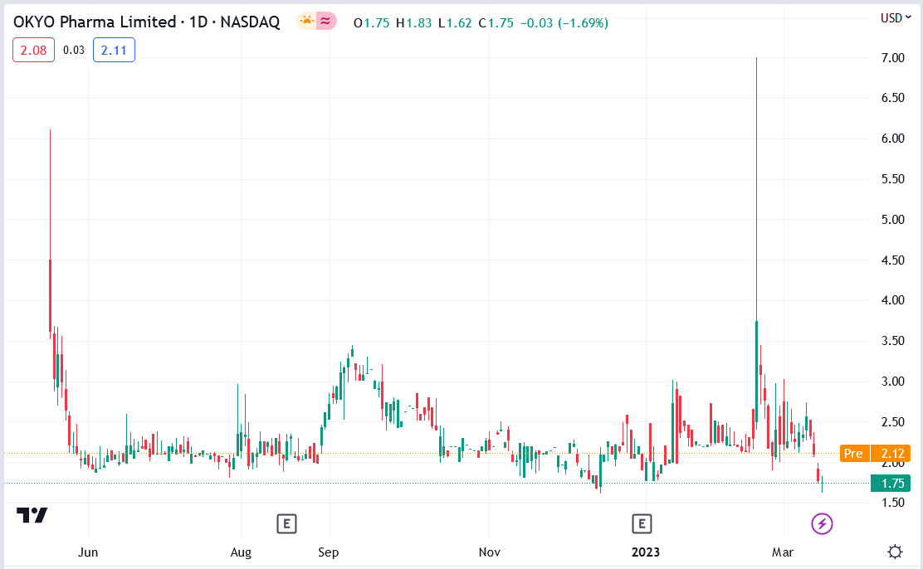Click the OKYO Pharma Limited symbol title

(94, 22)
